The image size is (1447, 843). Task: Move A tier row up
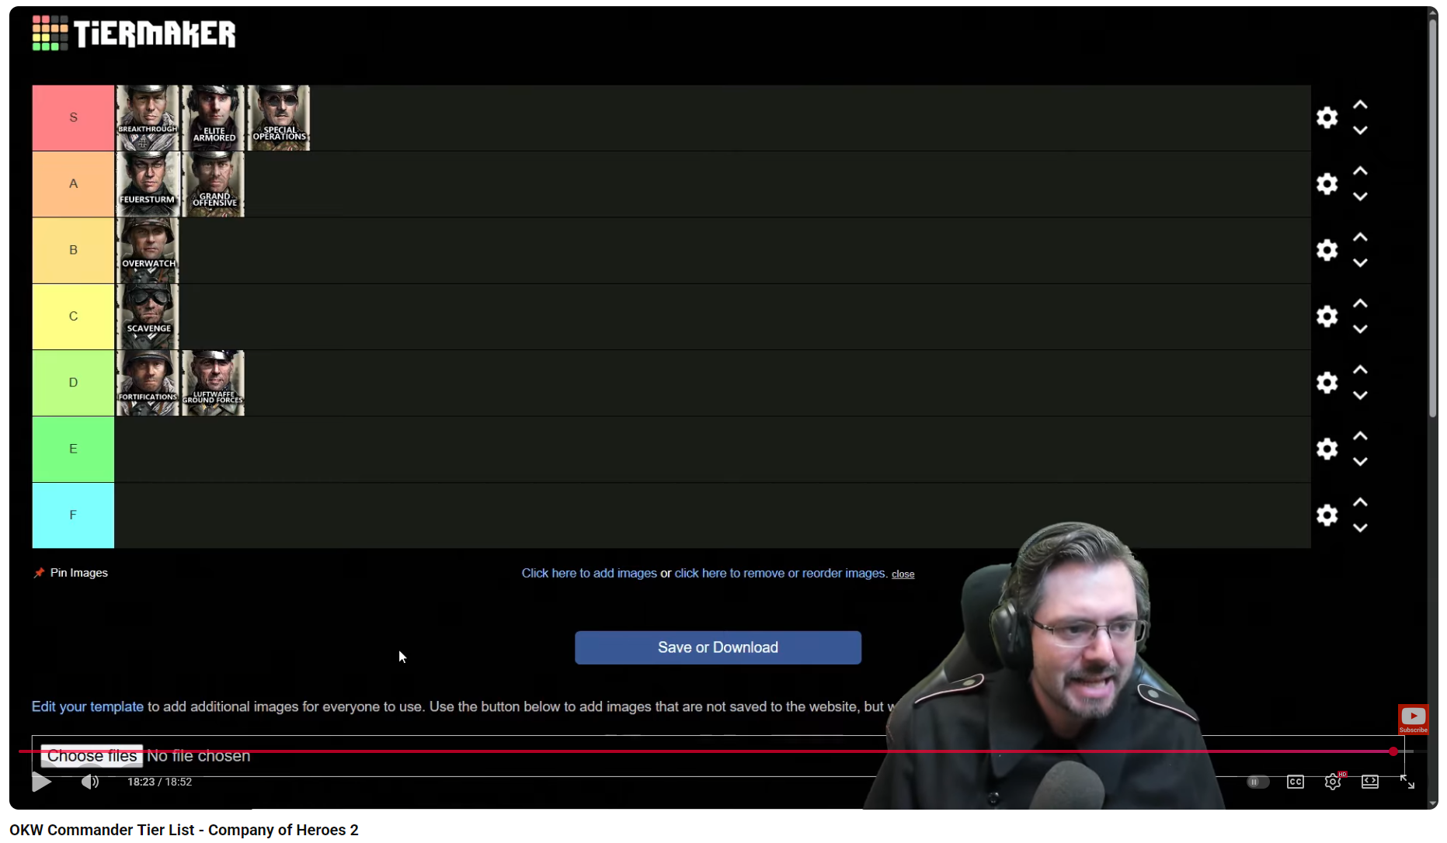[x=1360, y=171]
